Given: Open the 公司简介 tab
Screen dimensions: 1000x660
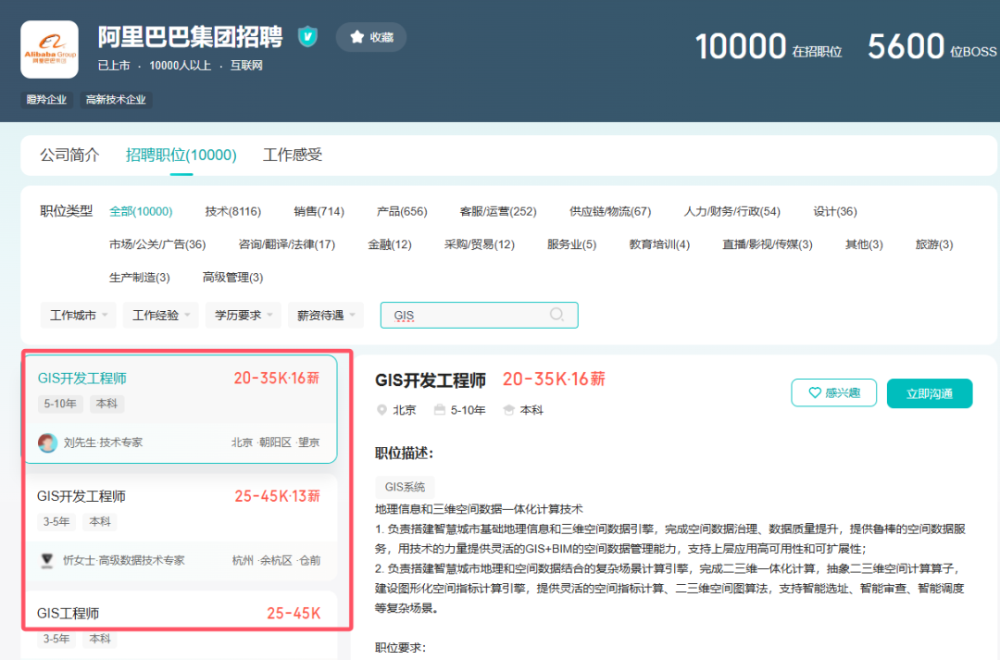Looking at the screenshot, I should pyautogui.click(x=69, y=155).
